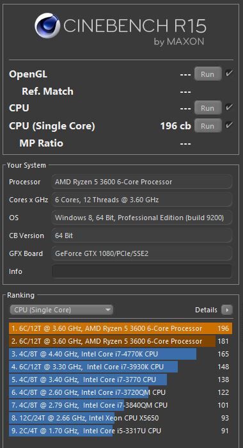The height and width of the screenshot is (448, 243).
Task: Click the Details arrow icon
Action: tap(227, 310)
